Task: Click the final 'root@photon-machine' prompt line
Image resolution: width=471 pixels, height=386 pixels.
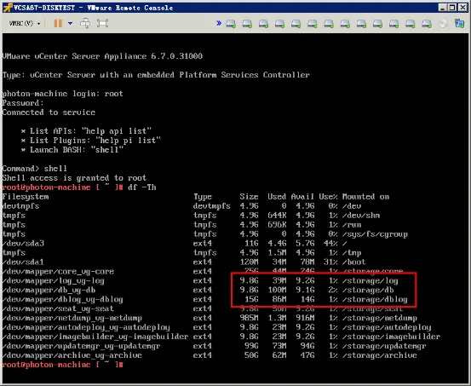Action: tap(62, 365)
